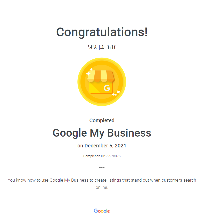Click the Completed label
203x213 pixels.
102,120
